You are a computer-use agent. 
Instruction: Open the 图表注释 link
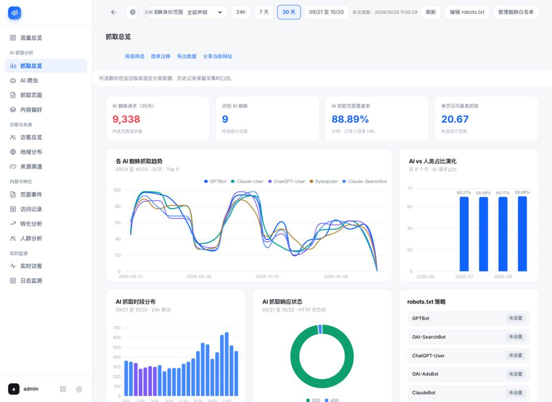tap(160, 56)
